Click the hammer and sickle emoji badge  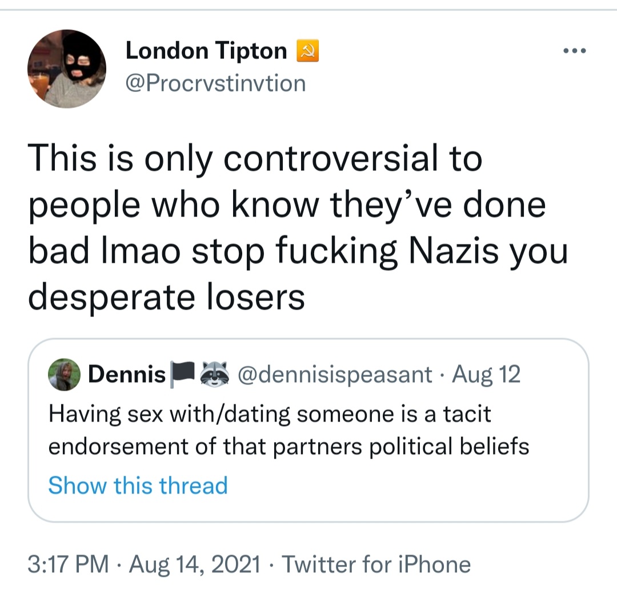coord(307,51)
